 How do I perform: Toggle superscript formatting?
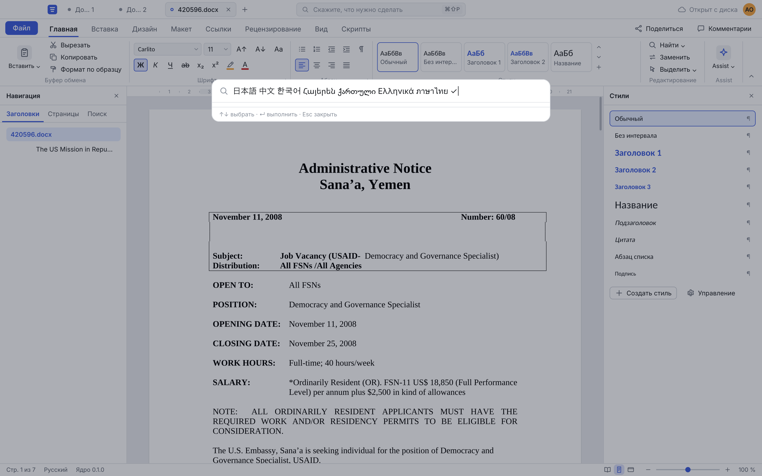[215, 65]
